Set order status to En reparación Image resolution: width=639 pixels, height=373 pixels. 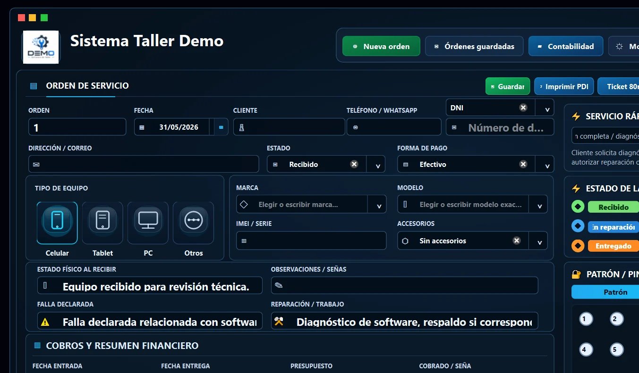pyautogui.click(x=613, y=227)
